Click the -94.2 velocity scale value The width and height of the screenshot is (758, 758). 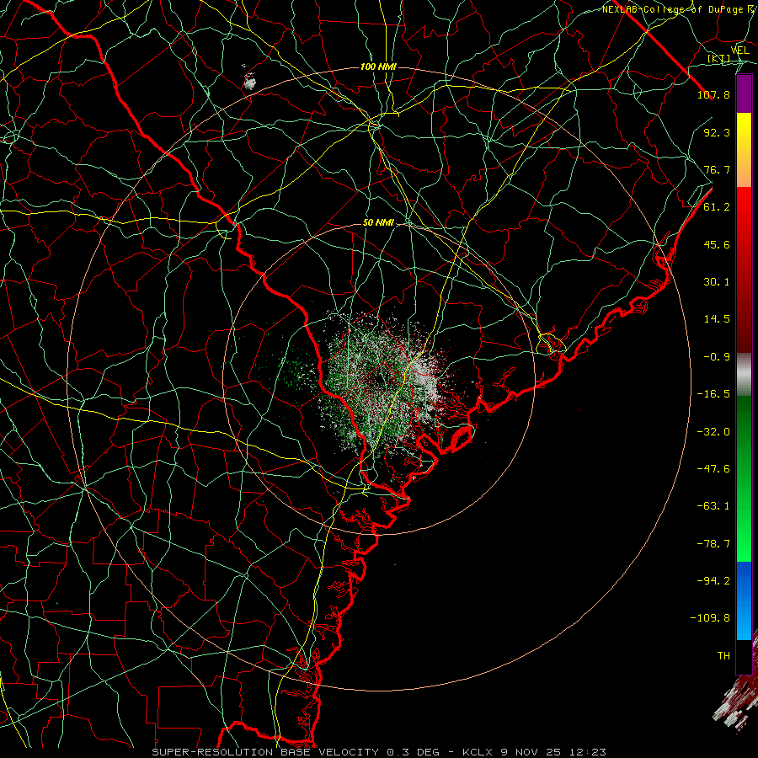point(713,580)
